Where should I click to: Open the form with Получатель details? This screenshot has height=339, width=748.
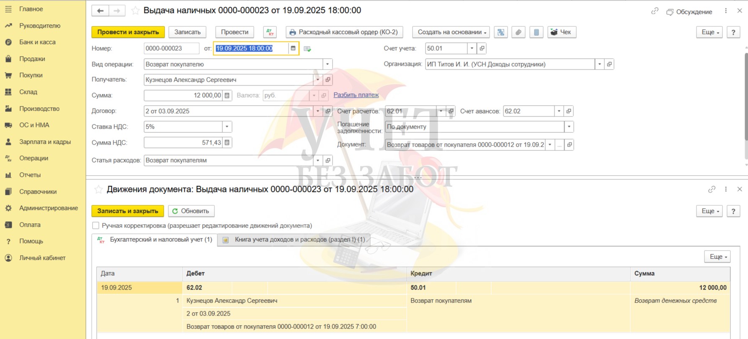coord(328,80)
